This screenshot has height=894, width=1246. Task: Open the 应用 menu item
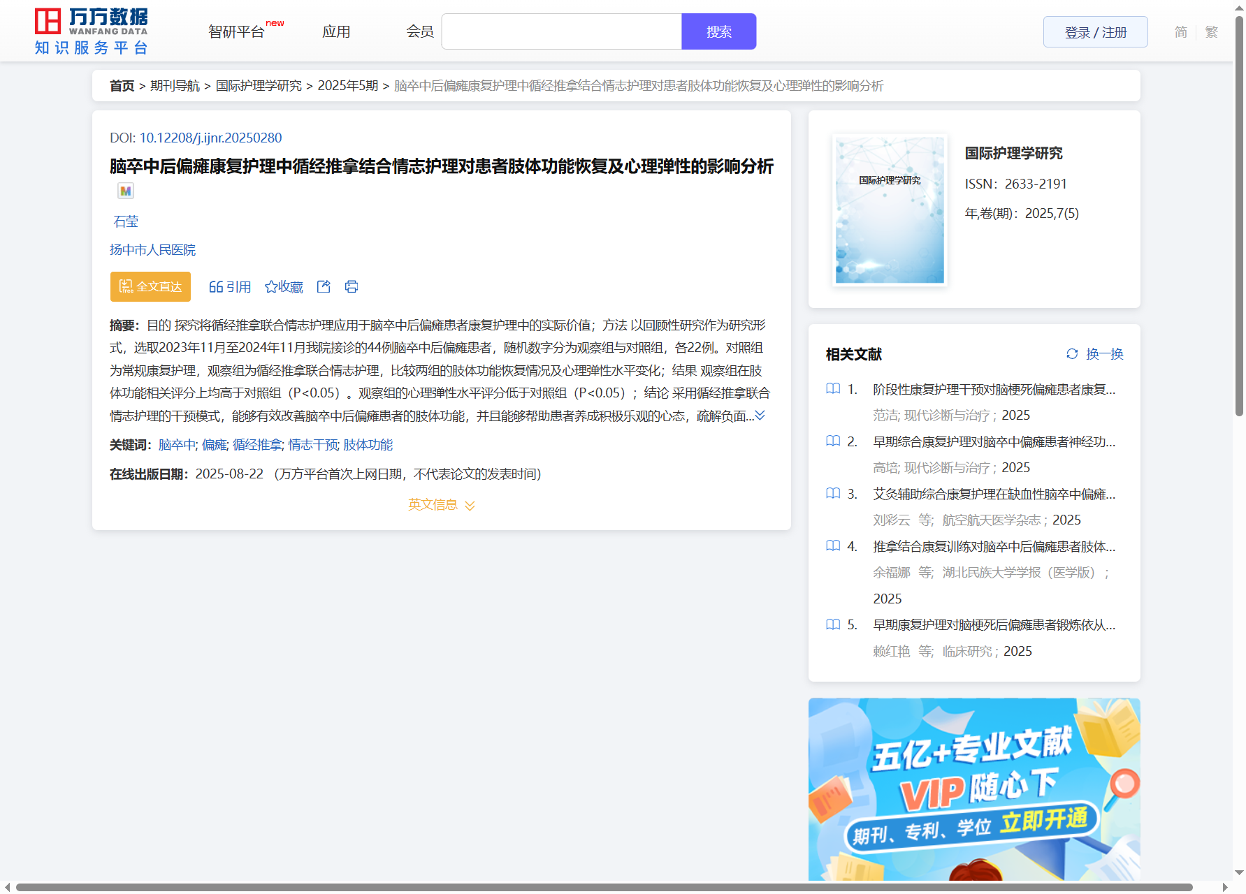click(336, 32)
